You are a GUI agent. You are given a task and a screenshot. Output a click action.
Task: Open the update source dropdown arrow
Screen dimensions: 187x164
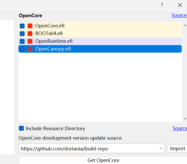click(x=161, y=149)
